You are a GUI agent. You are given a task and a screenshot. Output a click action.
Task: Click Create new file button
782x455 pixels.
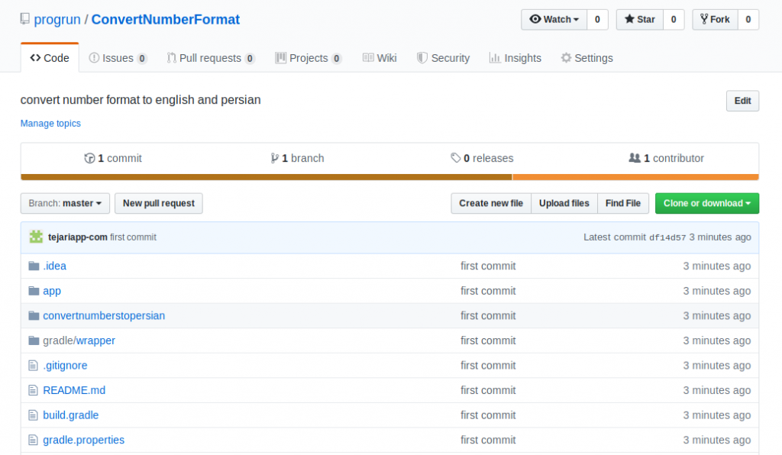point(491,203)
